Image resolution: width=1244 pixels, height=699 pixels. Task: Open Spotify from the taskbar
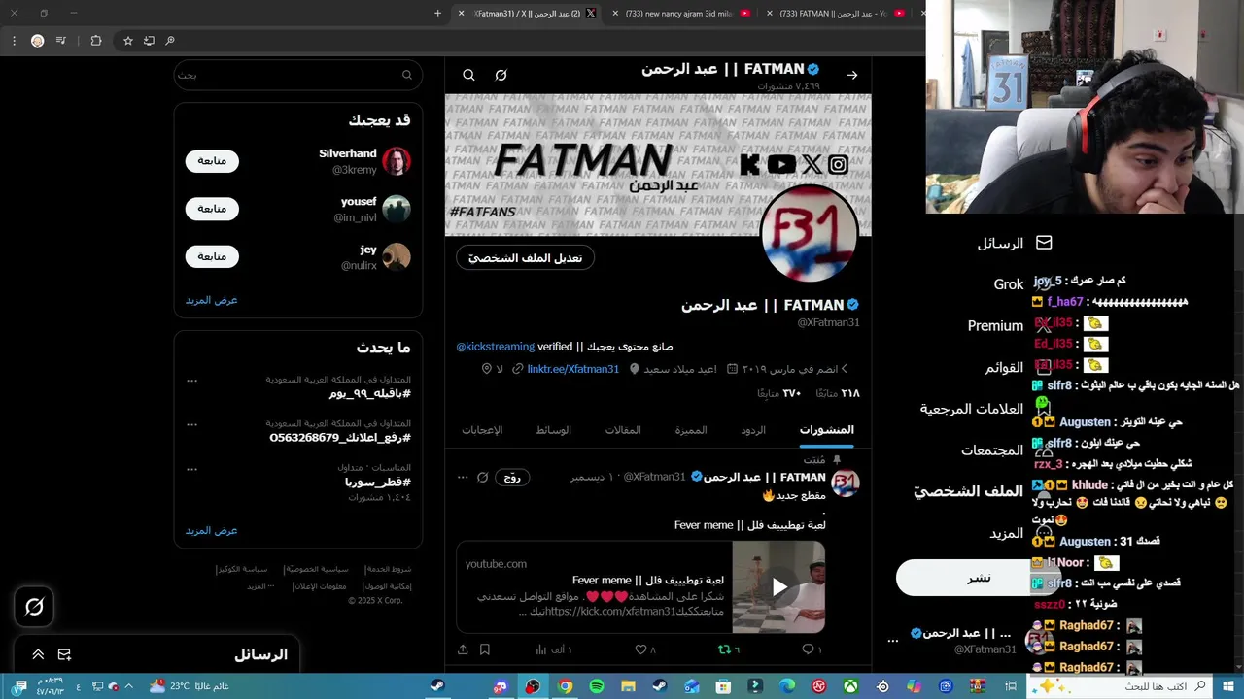coord(597,686)
